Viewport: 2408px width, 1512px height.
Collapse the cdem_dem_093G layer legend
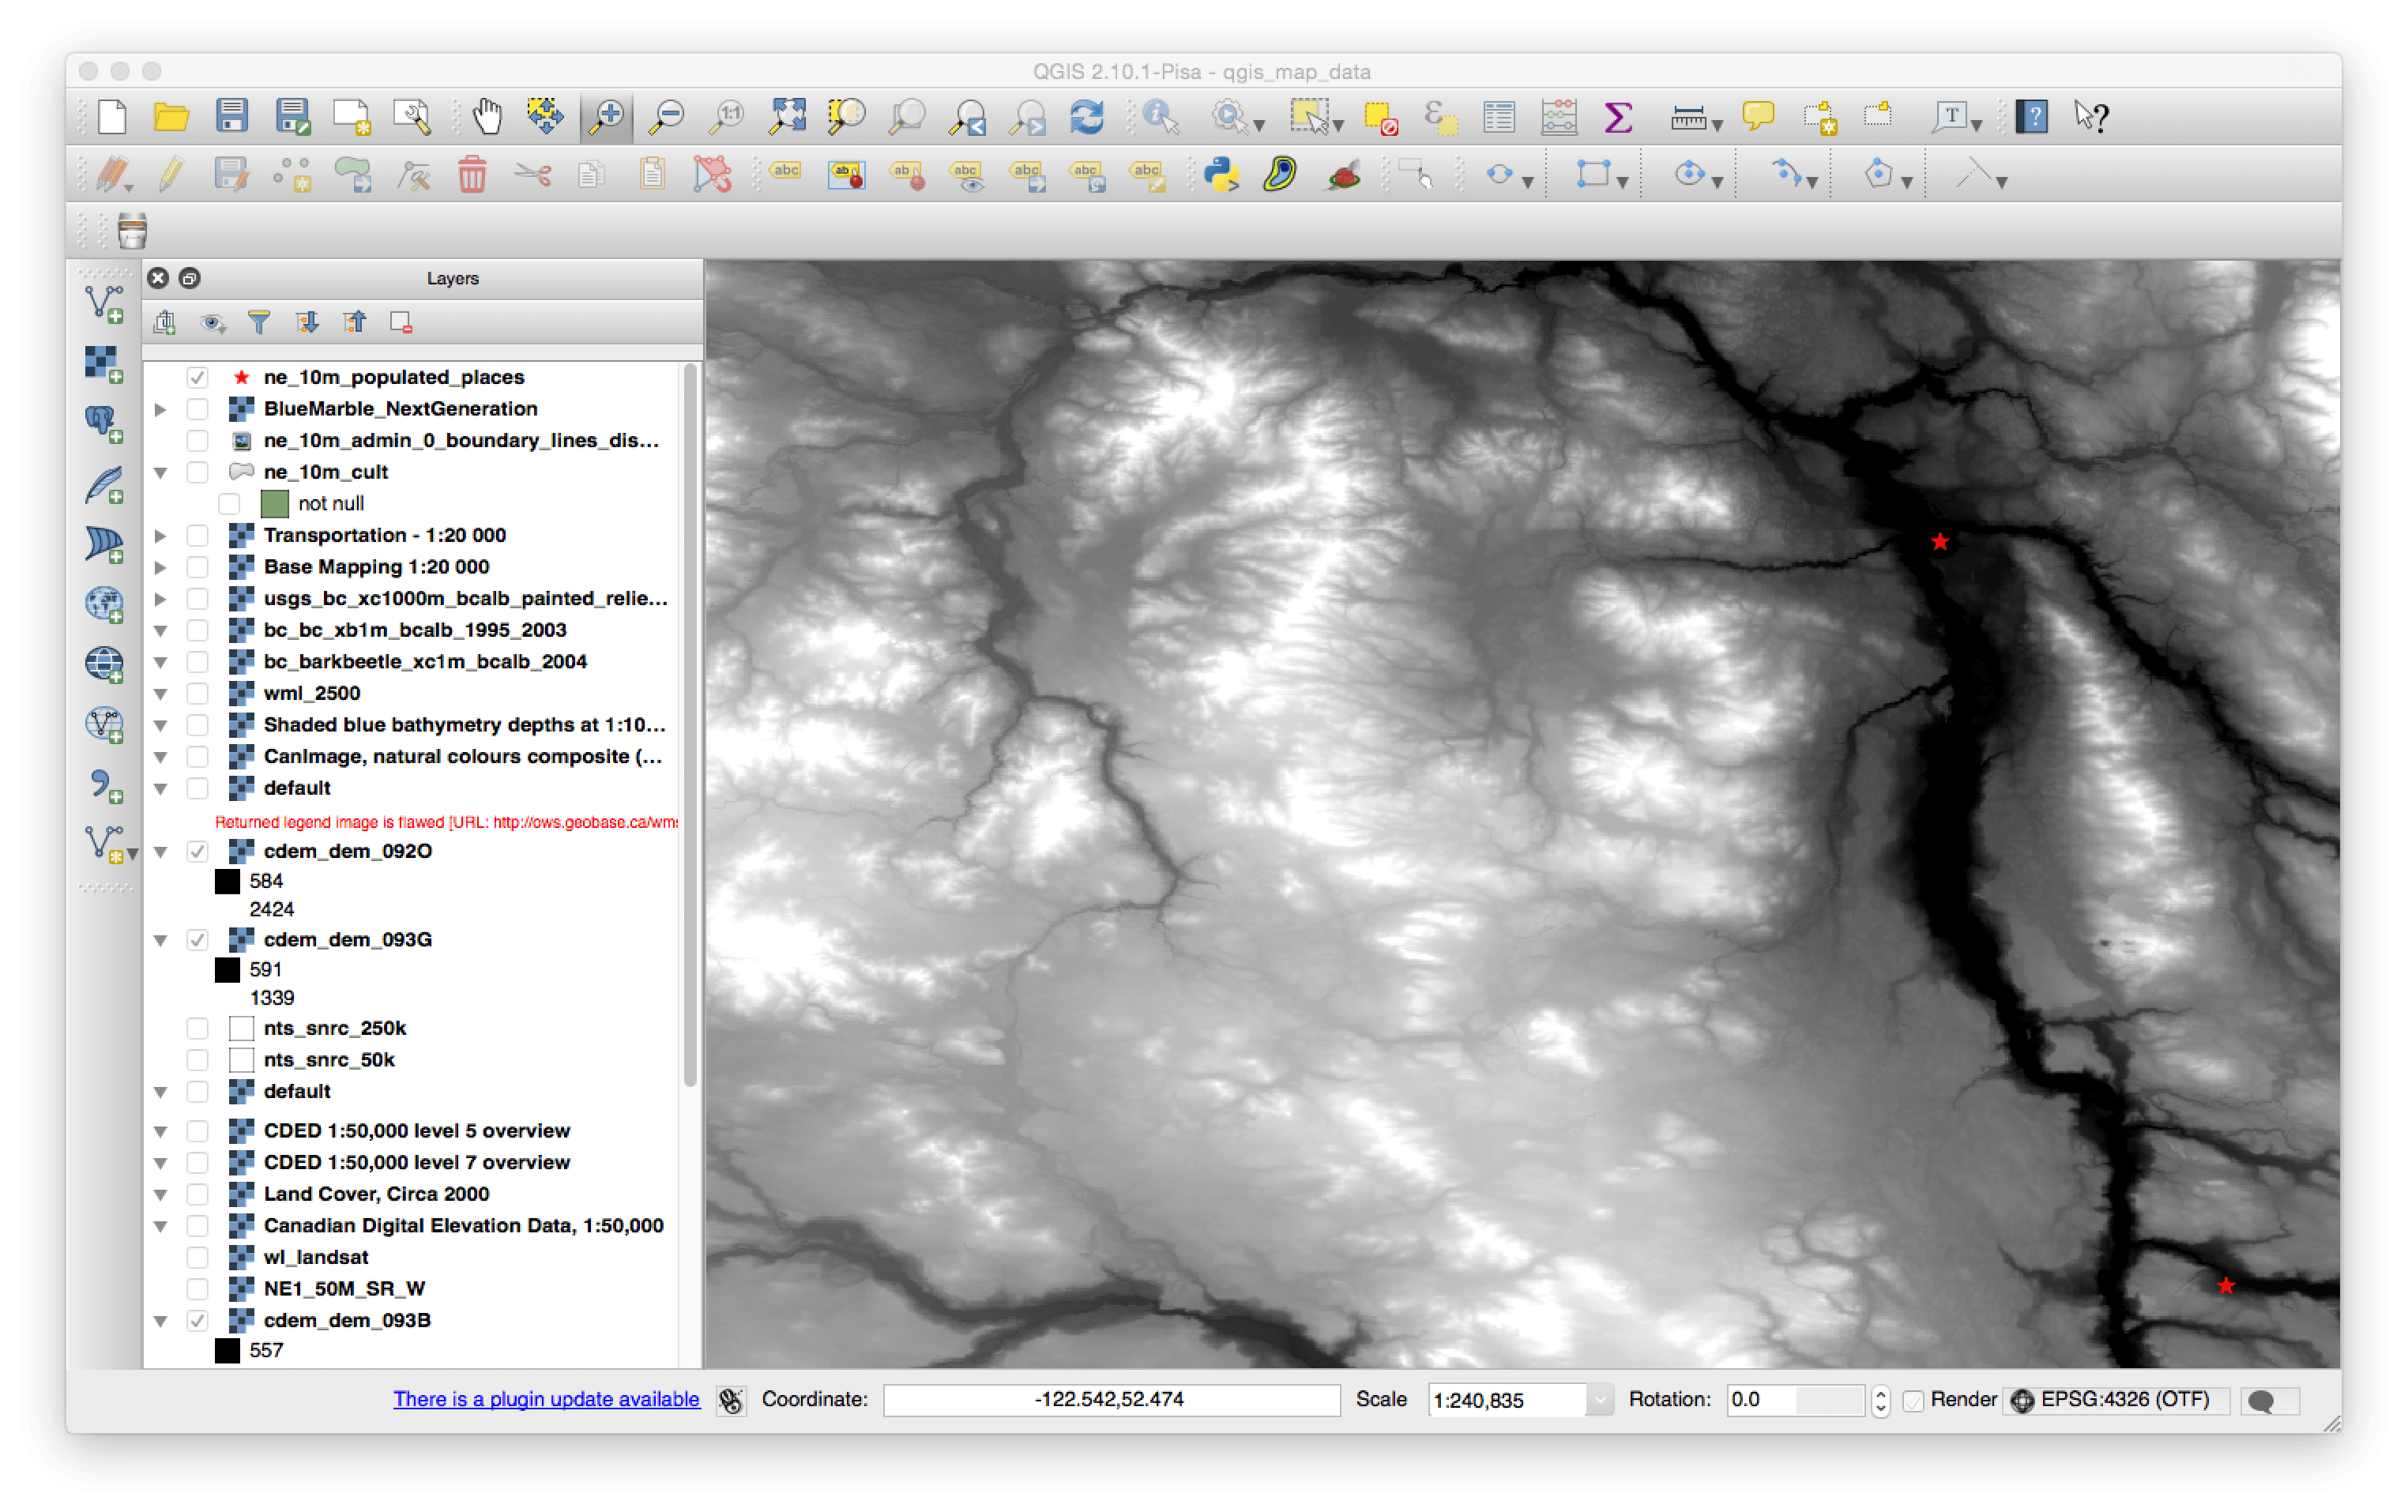click(x=160, y=940)
